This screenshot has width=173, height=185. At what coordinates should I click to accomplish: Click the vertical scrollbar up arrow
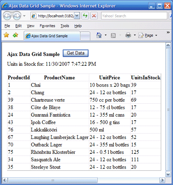pyautogui.click(x=168, y=45)
